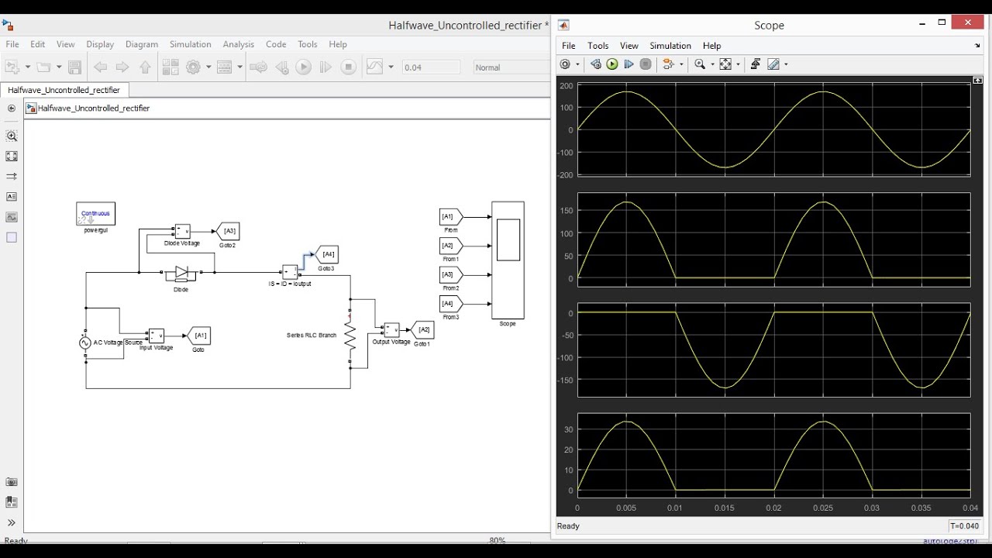Click Fit to View palette icon
This screenshot has height=558, width=992.
pos(12,156)
